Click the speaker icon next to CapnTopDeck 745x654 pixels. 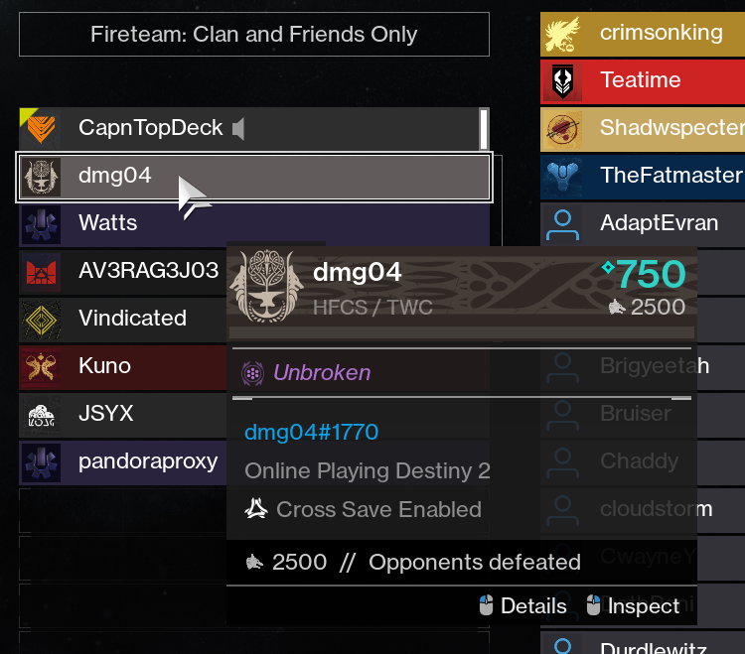pos(238,129)
